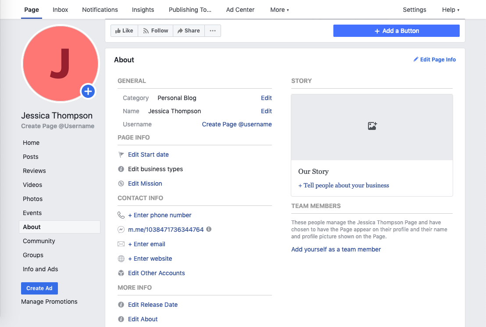Click Edit Other Accounts link
486x327 pixels.
click(x=157, y=273)
